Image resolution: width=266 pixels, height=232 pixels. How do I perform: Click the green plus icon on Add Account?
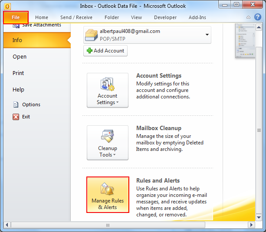point(89,51)
